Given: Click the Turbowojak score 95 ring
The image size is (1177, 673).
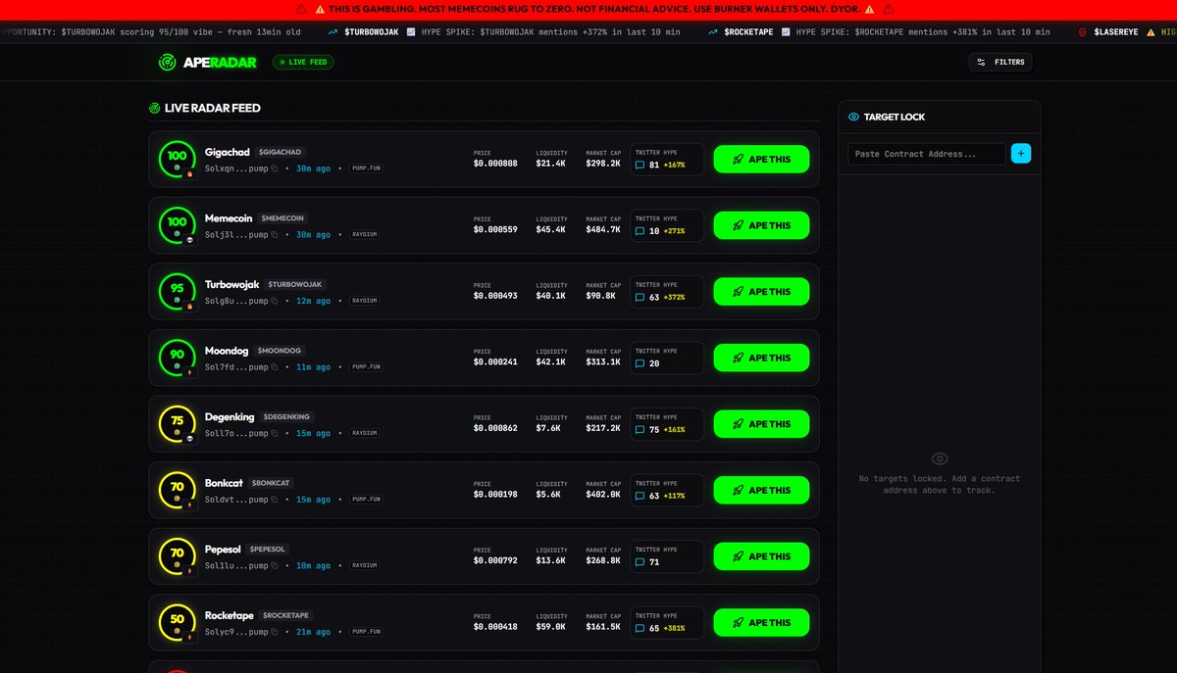Looking at the screenshot, I should click(177, 291).
